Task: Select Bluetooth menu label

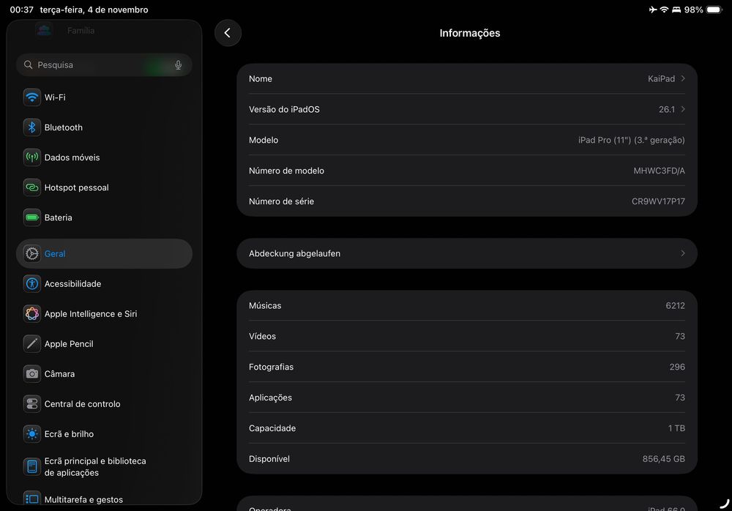Action: click(x=64, y=127)
